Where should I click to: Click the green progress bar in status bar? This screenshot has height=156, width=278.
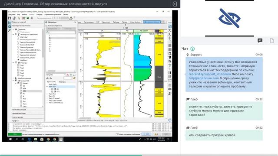coord(15,134)
